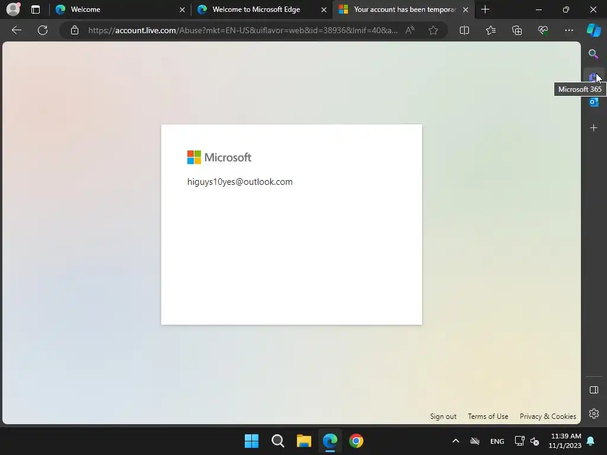Open the Favorites list
This screenshot has width=607, height=455.
tap(490, 30)
